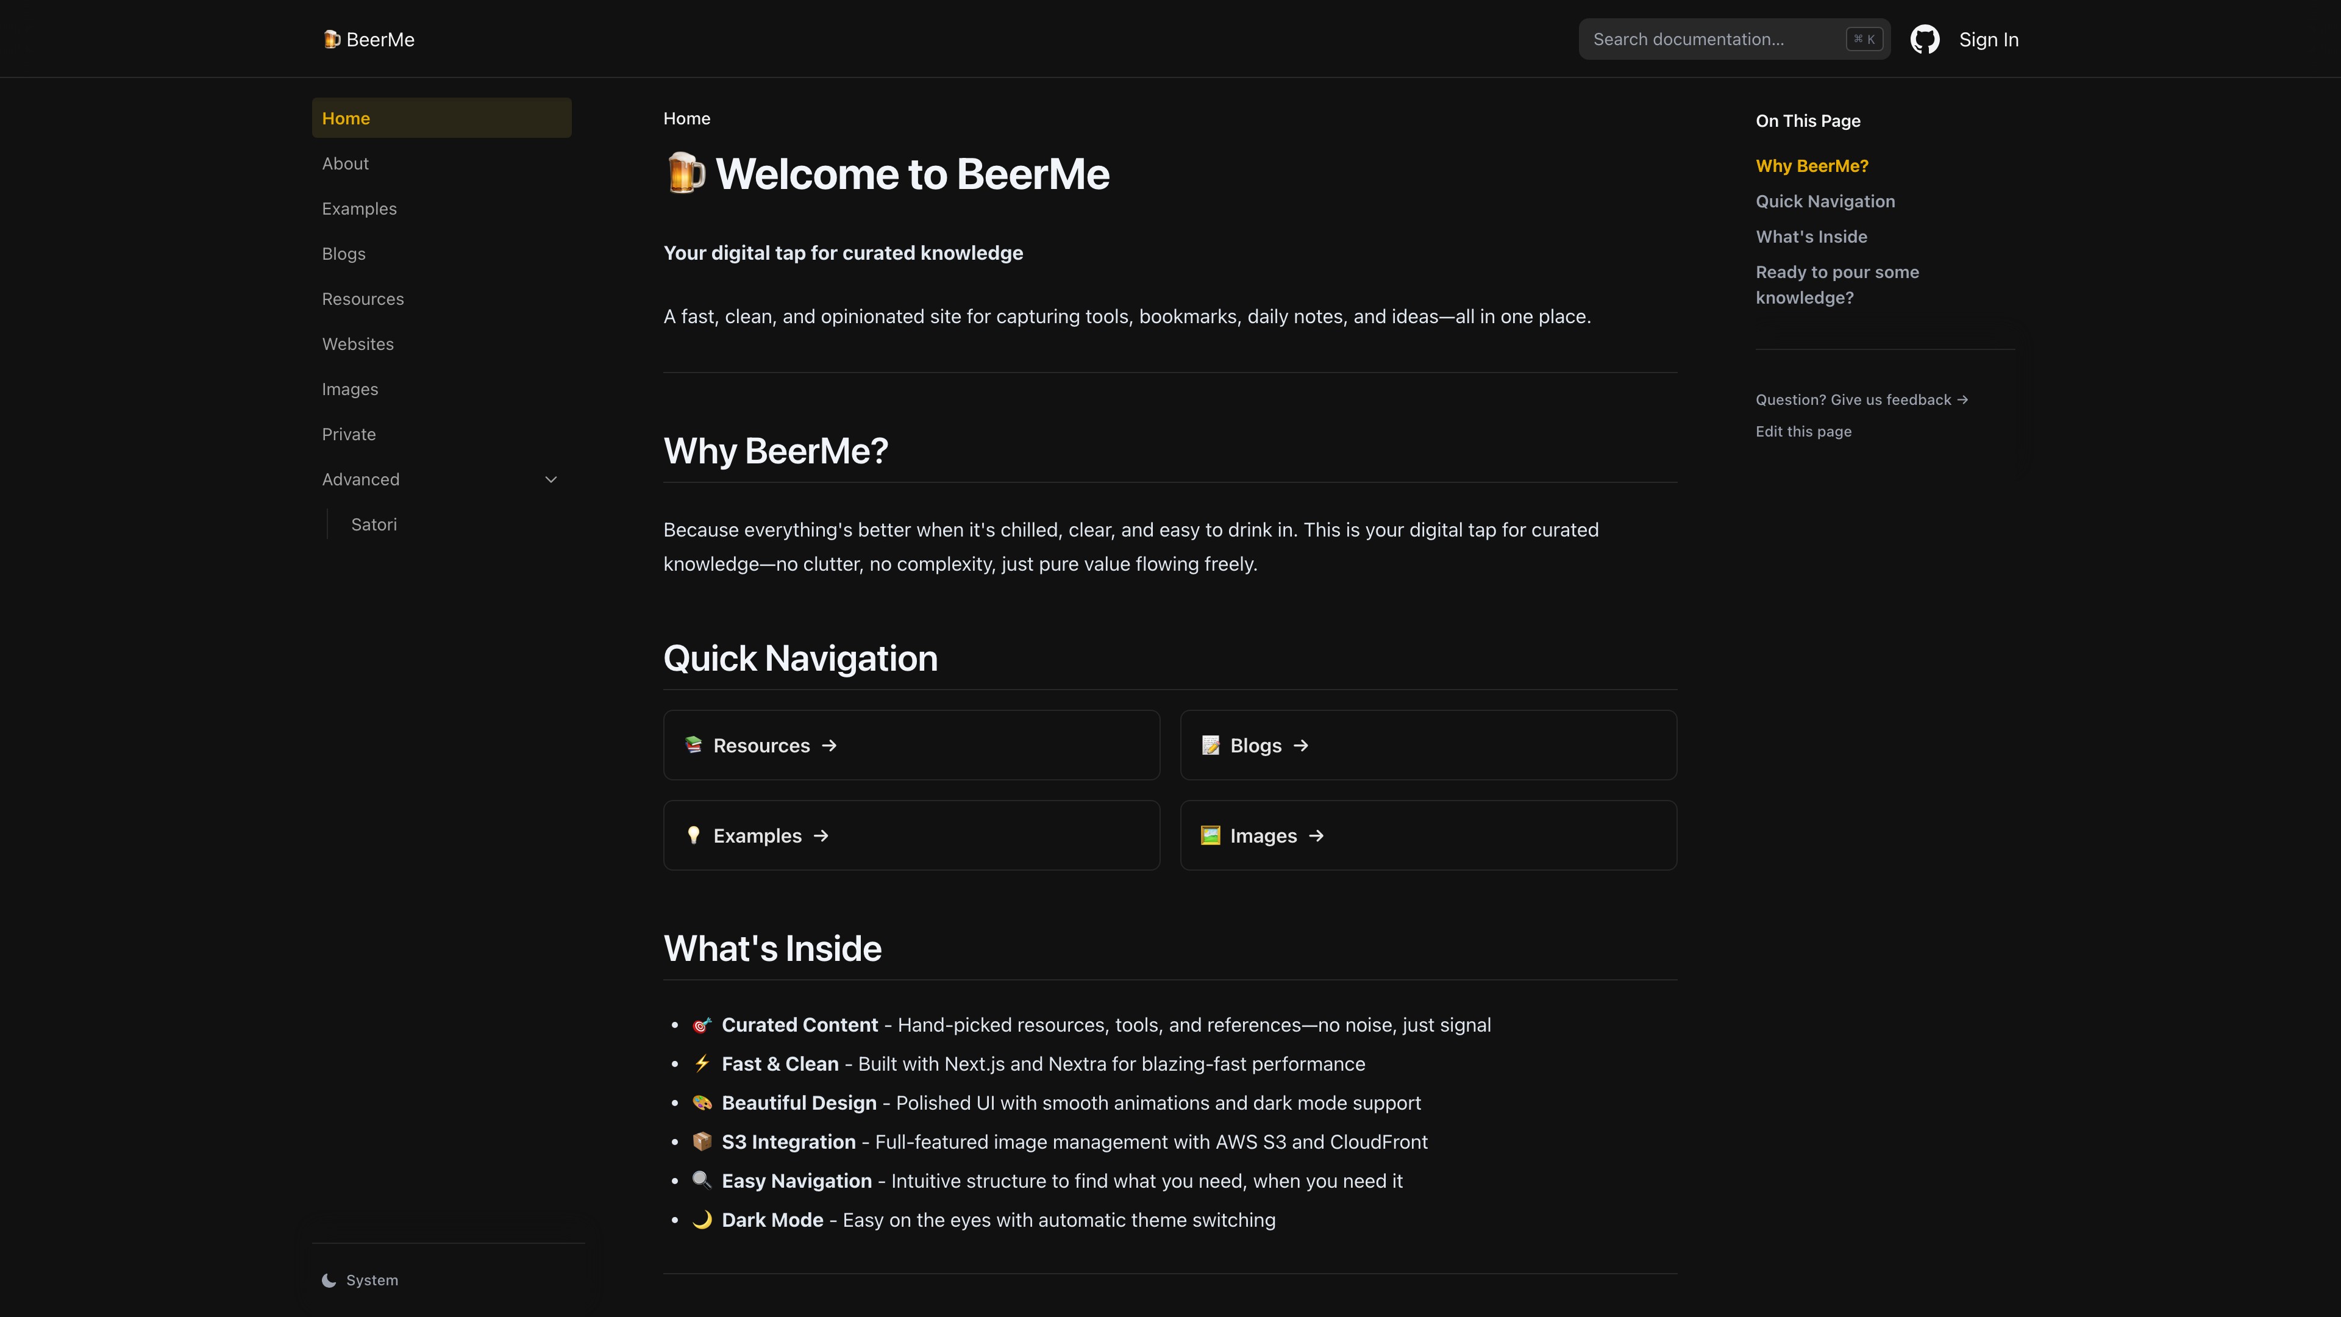The width and height of the screenshot is (2341, 1317).
Task: Open the GitHub repository icon
Action: coord(1924,39)
